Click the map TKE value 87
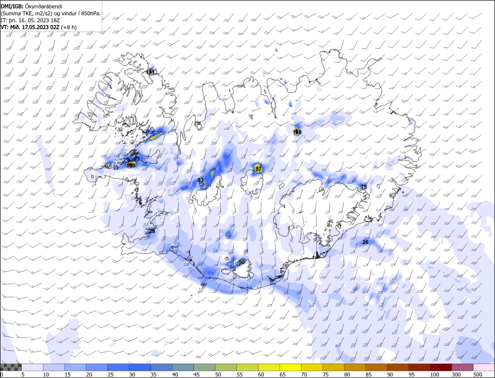The image size is (495, 378). pyautogui.click(x=258, y=169)
